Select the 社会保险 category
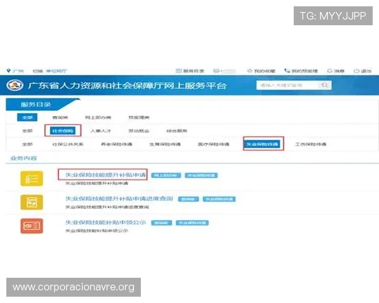Viewport: 379px width, 303px height. 63,131
